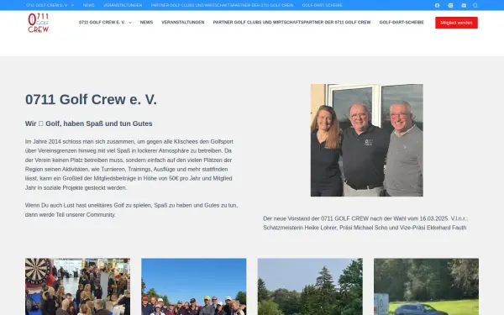Open GOLF-DART-SCHEIBE in the blue top bar

pyautogui.click(x=322, y=6)
